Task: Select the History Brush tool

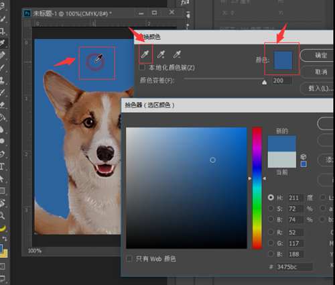Action: [x=2, y=92]
